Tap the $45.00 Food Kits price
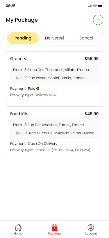The image size is (109, 238). pyautogui.click(x=92, y=114)
